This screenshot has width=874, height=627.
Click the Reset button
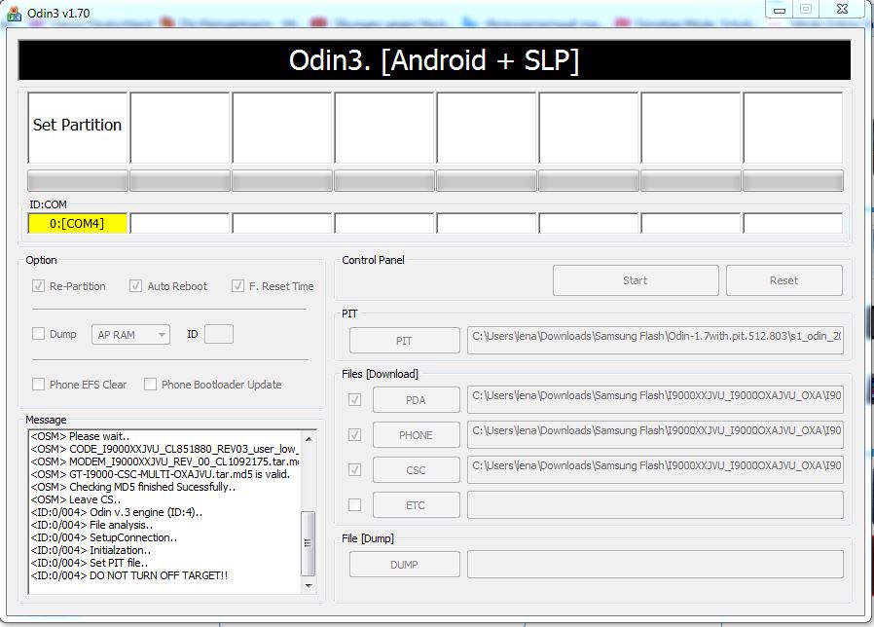pos(783,280)
